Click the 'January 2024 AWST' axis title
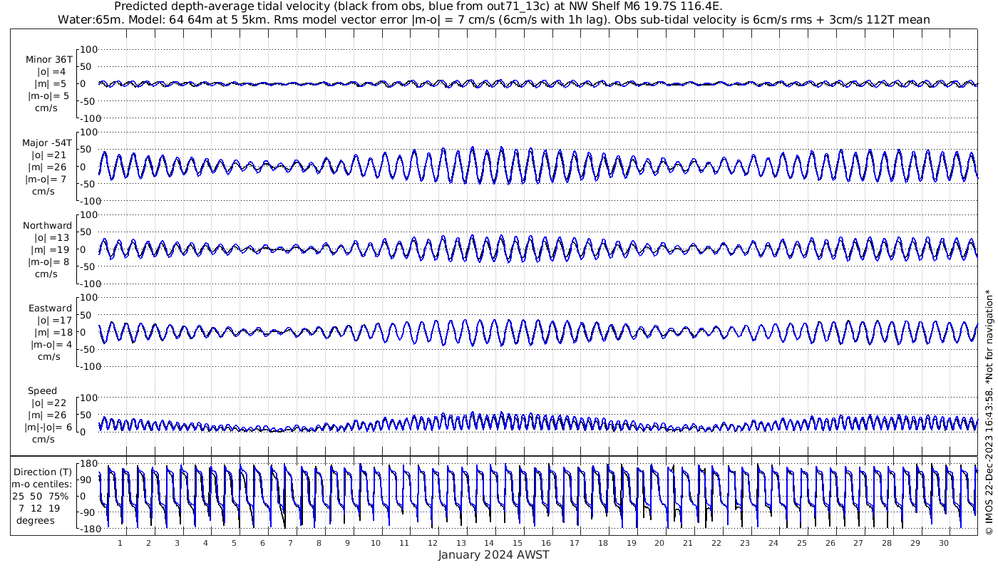The width and height of the screenshot is (998, 570). [x=493, y=555]
